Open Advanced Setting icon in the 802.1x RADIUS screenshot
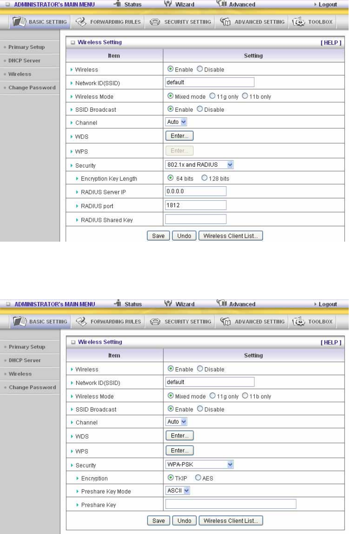This screenshot has height=534, width=349. click(x=225, y=22)
